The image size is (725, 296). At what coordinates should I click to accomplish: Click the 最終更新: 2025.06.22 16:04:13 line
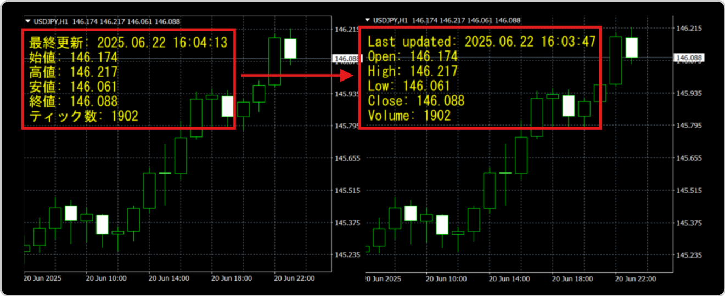pos(128,43)
